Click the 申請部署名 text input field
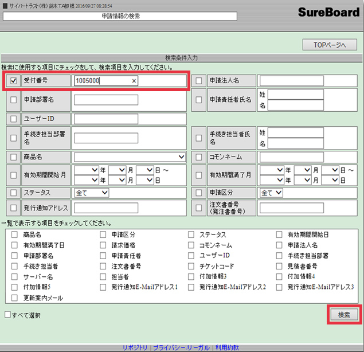The height and width of the screenshot is (352, 364). click(x=106, y=100)
